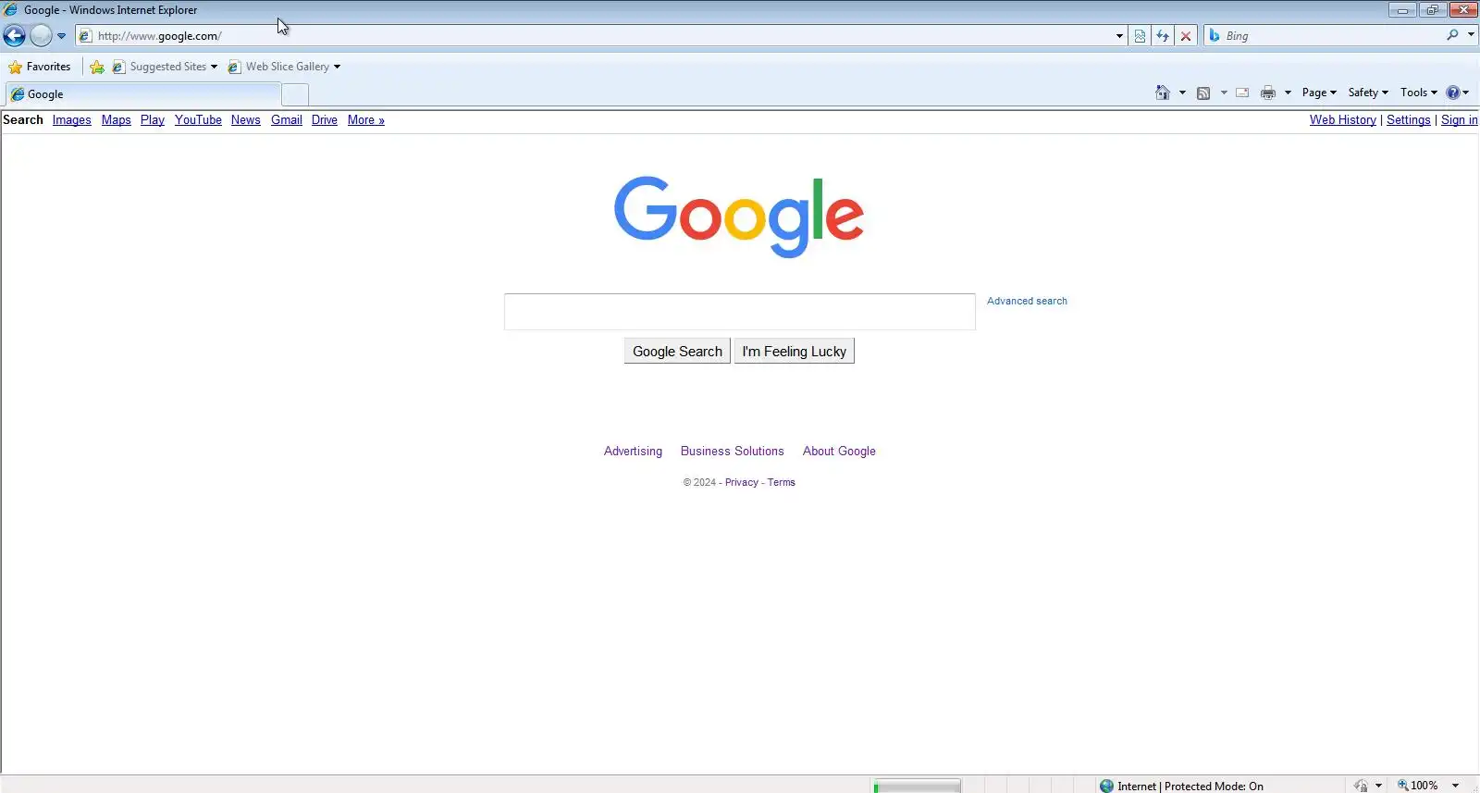Open the Privacy link
1480x793 pixels.
pos(741,482)
